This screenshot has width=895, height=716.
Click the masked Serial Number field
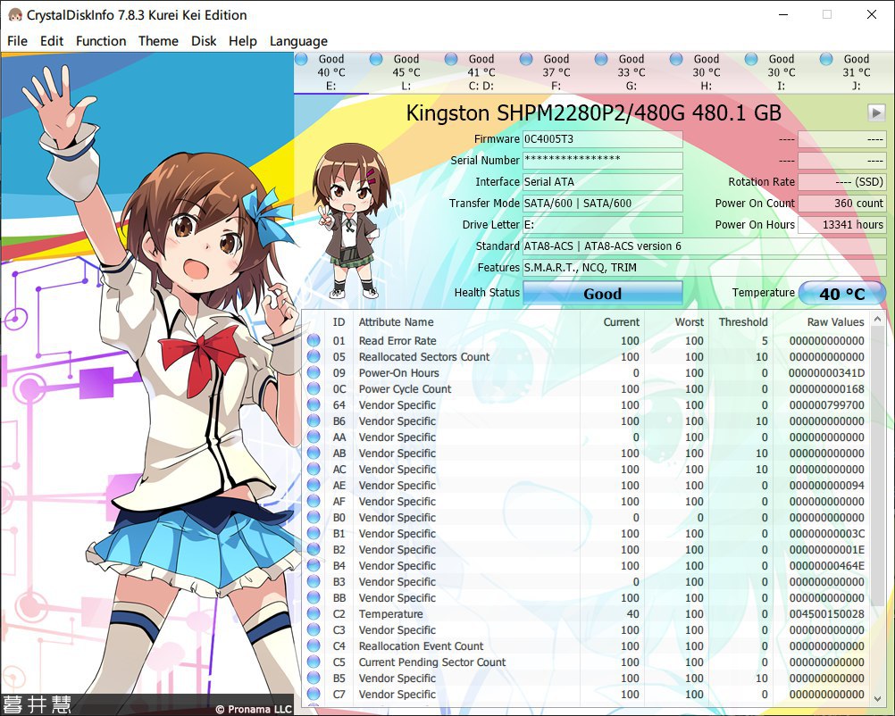click(603, 161)
